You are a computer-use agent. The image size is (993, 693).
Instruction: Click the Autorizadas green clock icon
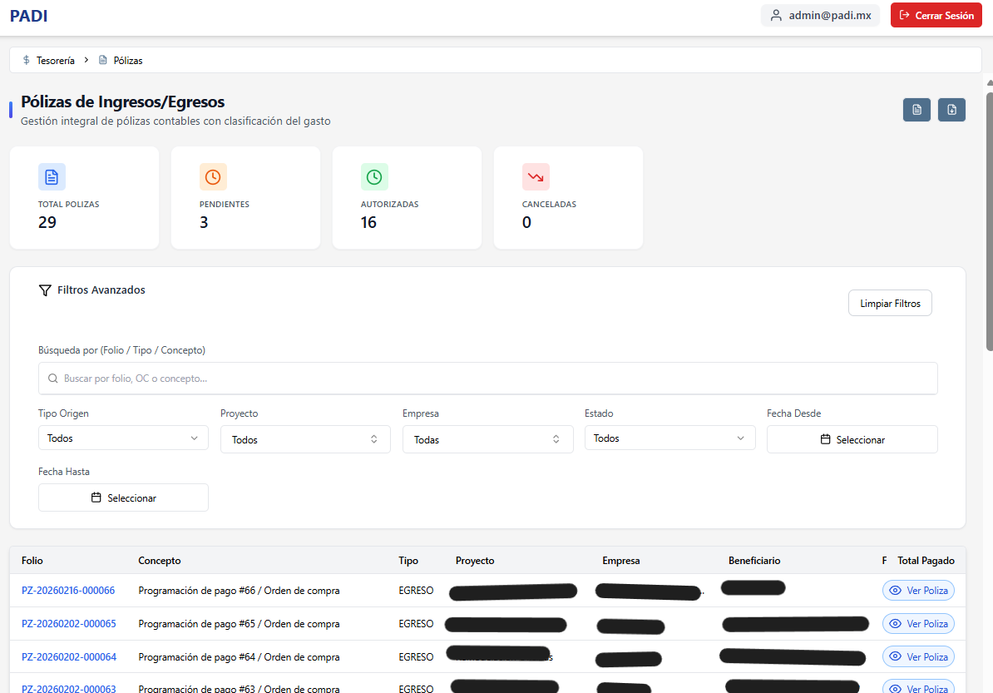pyautogui.click(x=374, y=176)
